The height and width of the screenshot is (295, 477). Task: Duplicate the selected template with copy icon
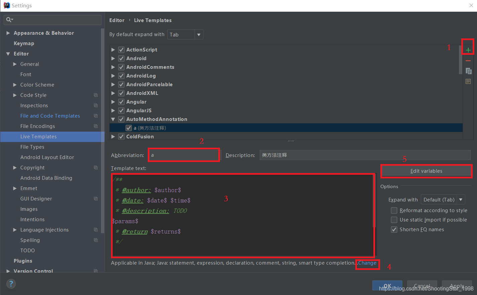(x=468, y=71)
